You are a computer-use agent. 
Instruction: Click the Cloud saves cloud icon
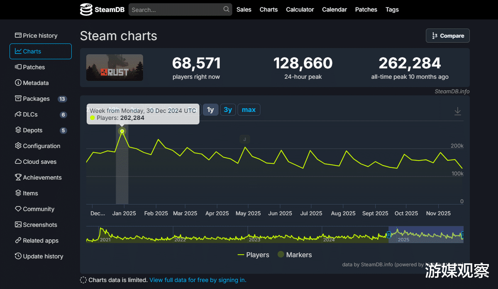[x=18, y=162]
